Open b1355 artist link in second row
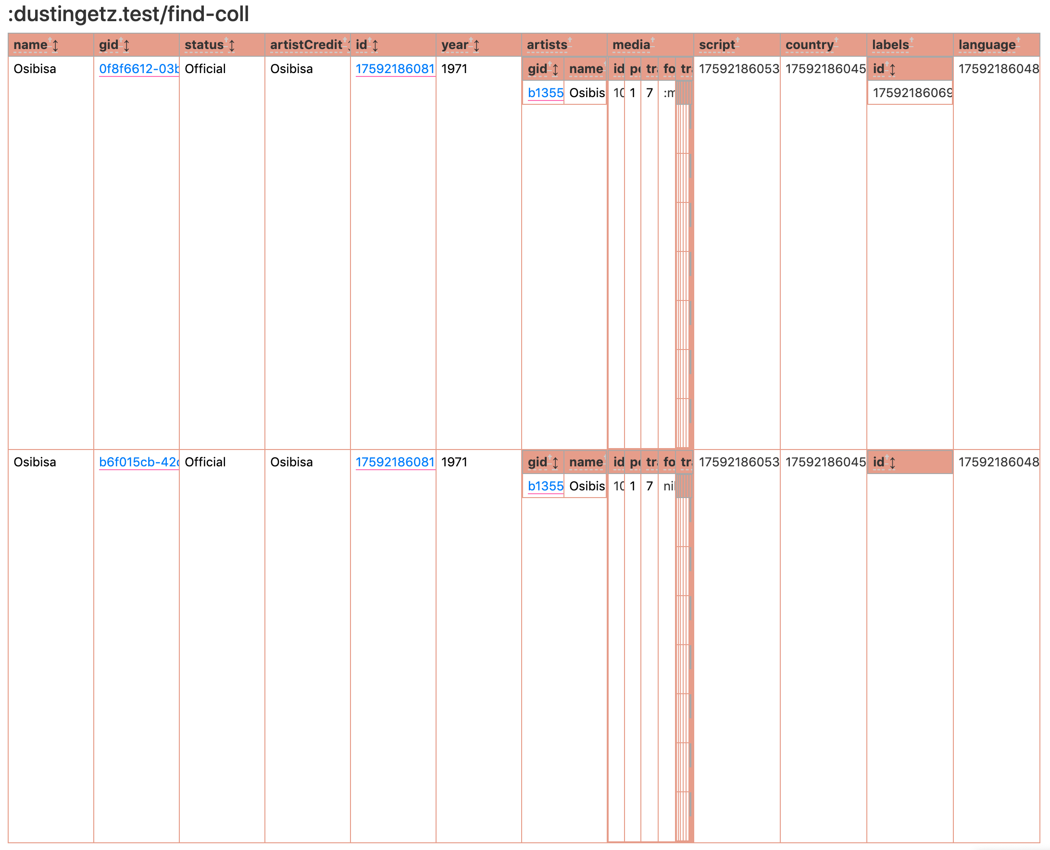Viewport: 1050px width, 850px height. click(545, 486)
